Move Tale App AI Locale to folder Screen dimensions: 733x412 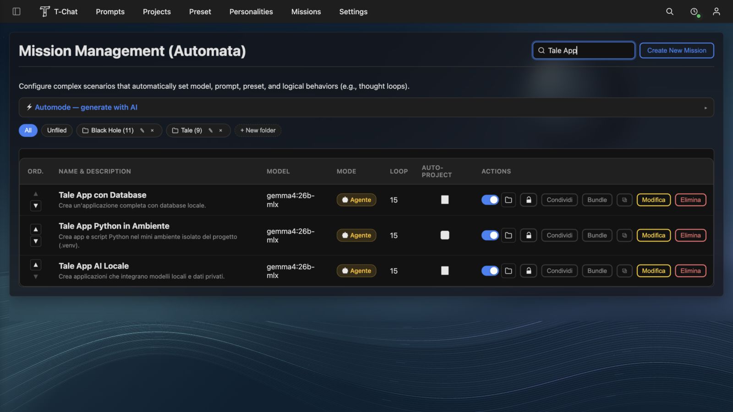[x=509, y=271]
